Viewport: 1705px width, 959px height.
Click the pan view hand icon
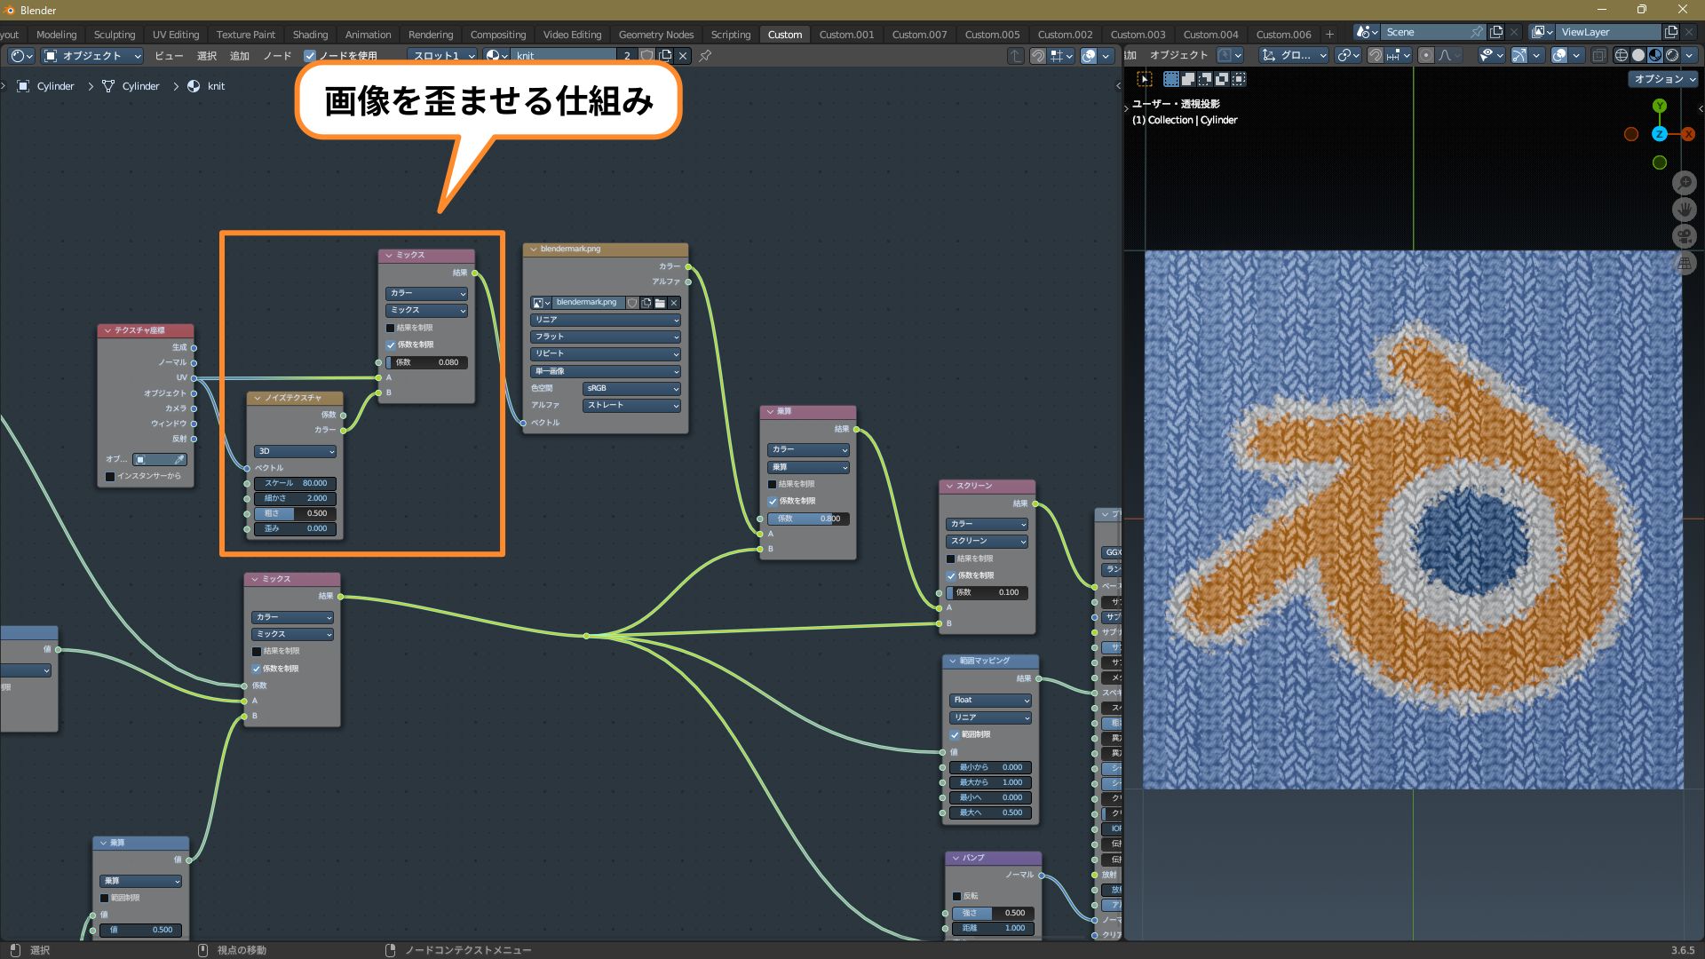pos(1684,210)
